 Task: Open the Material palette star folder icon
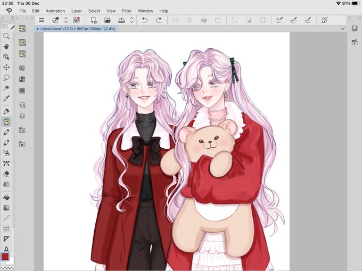pos(22,145)
